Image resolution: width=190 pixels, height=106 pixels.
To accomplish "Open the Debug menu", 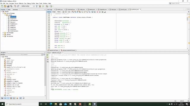I will [29, 3].
